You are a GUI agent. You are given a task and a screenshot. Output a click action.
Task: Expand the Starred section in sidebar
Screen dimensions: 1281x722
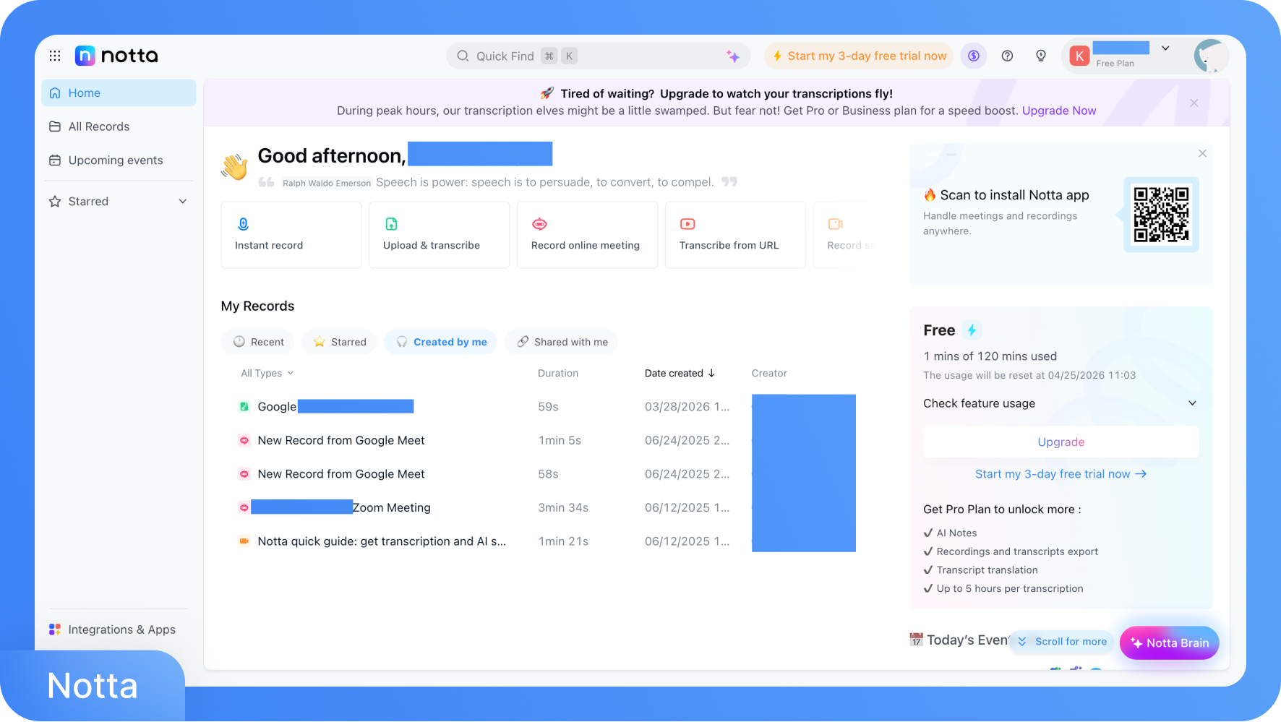click(183, 202)
